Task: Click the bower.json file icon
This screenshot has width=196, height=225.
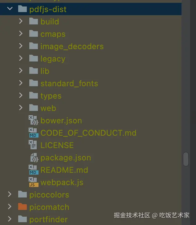Action: click(34, 121)
